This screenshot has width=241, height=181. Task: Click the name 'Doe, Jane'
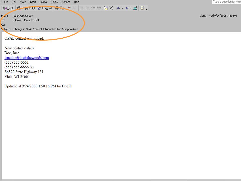click(x=12, y=53)
